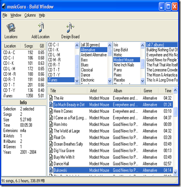The width and height of the screenshot is (181, 187).
Task: Click the artist list scroll up arrow
Action: 142,45
